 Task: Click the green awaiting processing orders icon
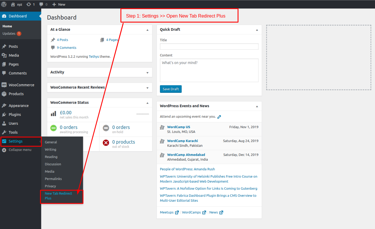coord(53,128)
